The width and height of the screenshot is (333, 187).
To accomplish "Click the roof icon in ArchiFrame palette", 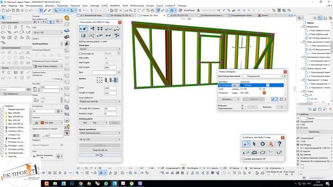I will 263,152.
